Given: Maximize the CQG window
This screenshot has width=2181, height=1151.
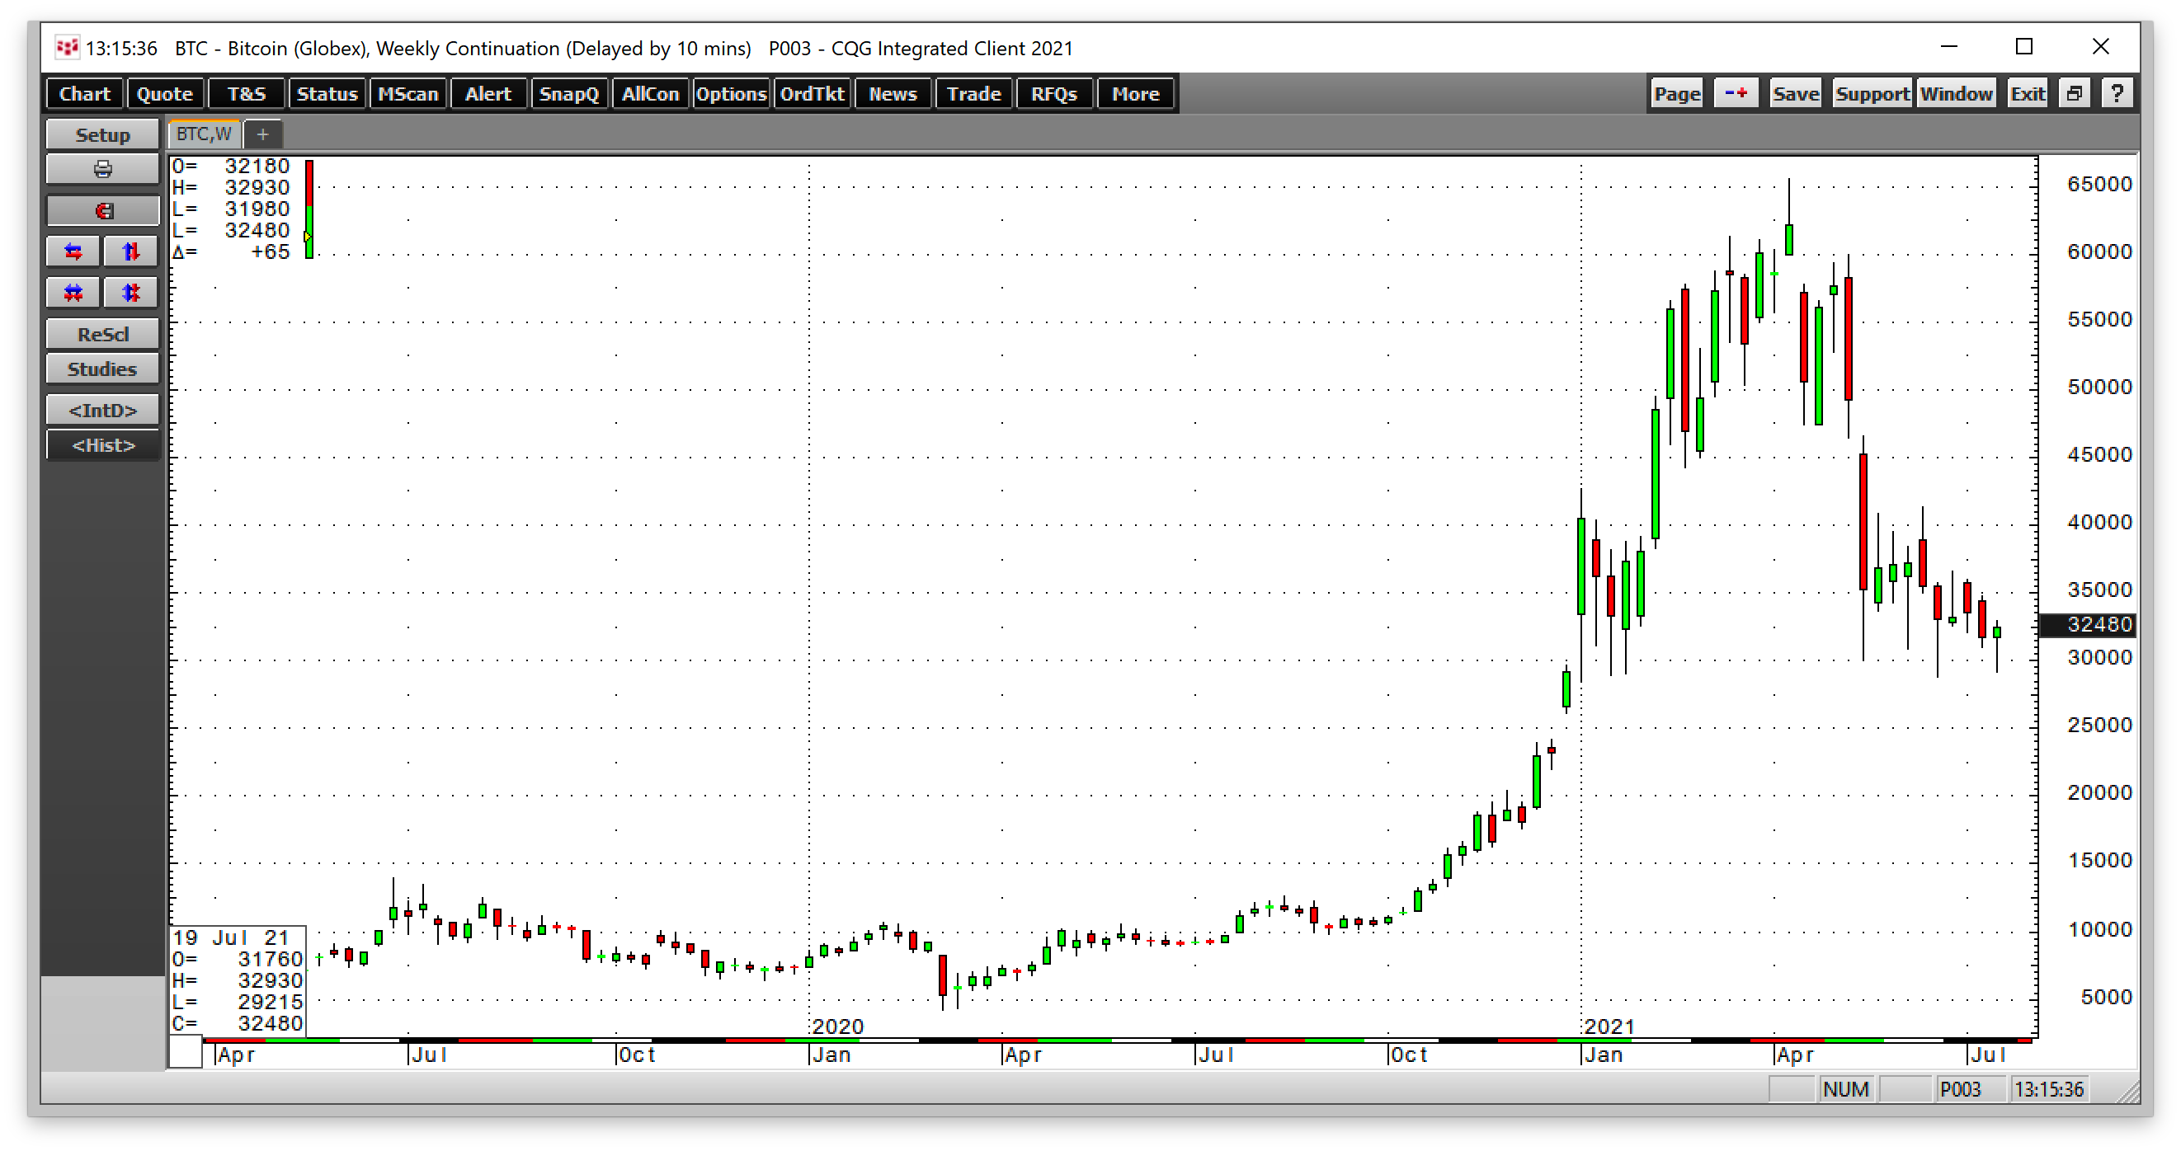Looking at the screenshot, I should (2023, 46).
